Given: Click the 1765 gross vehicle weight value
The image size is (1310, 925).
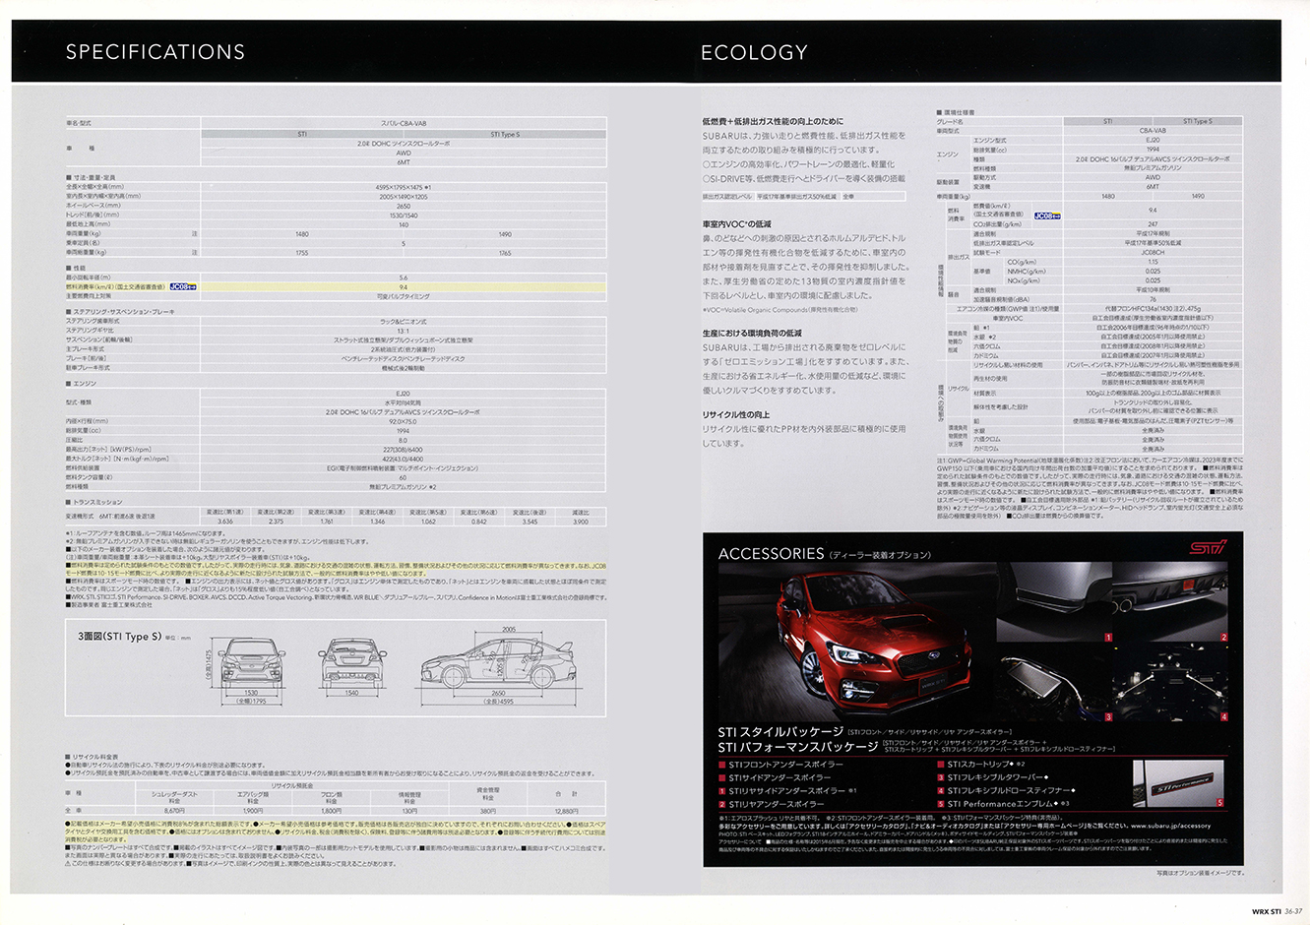Looking at the screenshot, I should click(505, 253).
